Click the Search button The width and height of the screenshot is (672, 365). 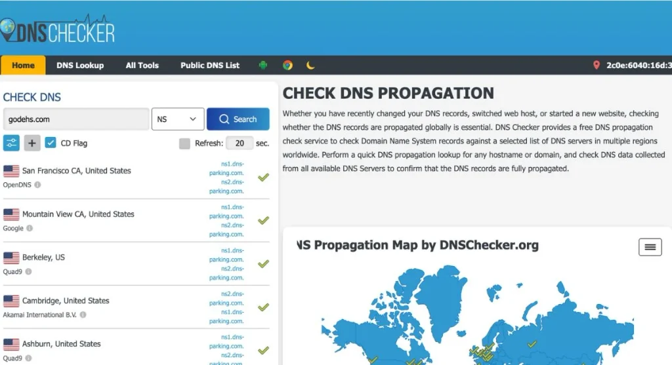tap(238, 119)
